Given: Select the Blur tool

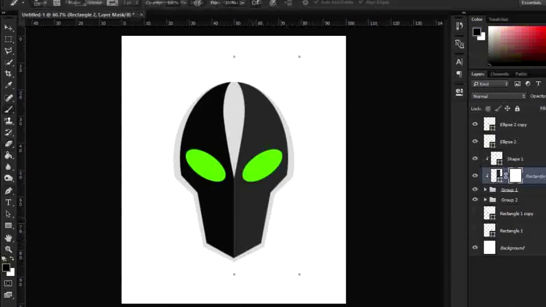Looking at the screenshot, I should pos(9,167).
